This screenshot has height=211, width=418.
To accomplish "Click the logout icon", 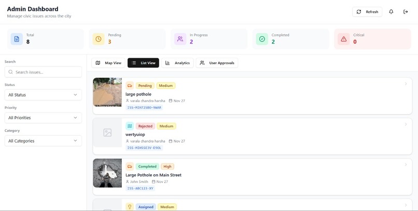I will (x=406, y=12).
